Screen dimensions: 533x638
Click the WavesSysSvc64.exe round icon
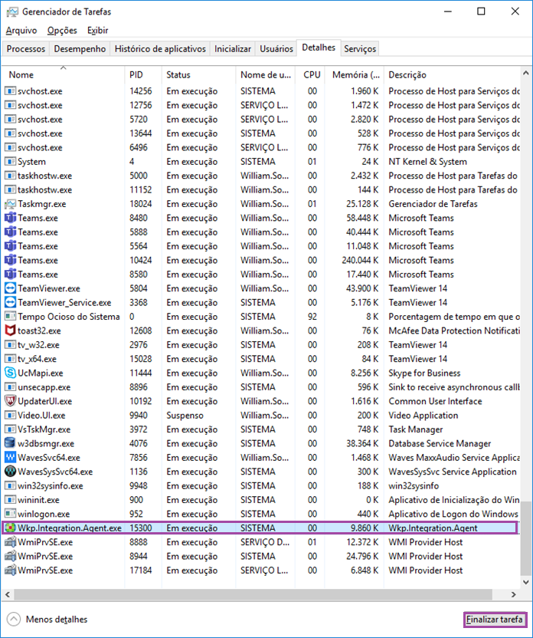[x=10, y=472]
